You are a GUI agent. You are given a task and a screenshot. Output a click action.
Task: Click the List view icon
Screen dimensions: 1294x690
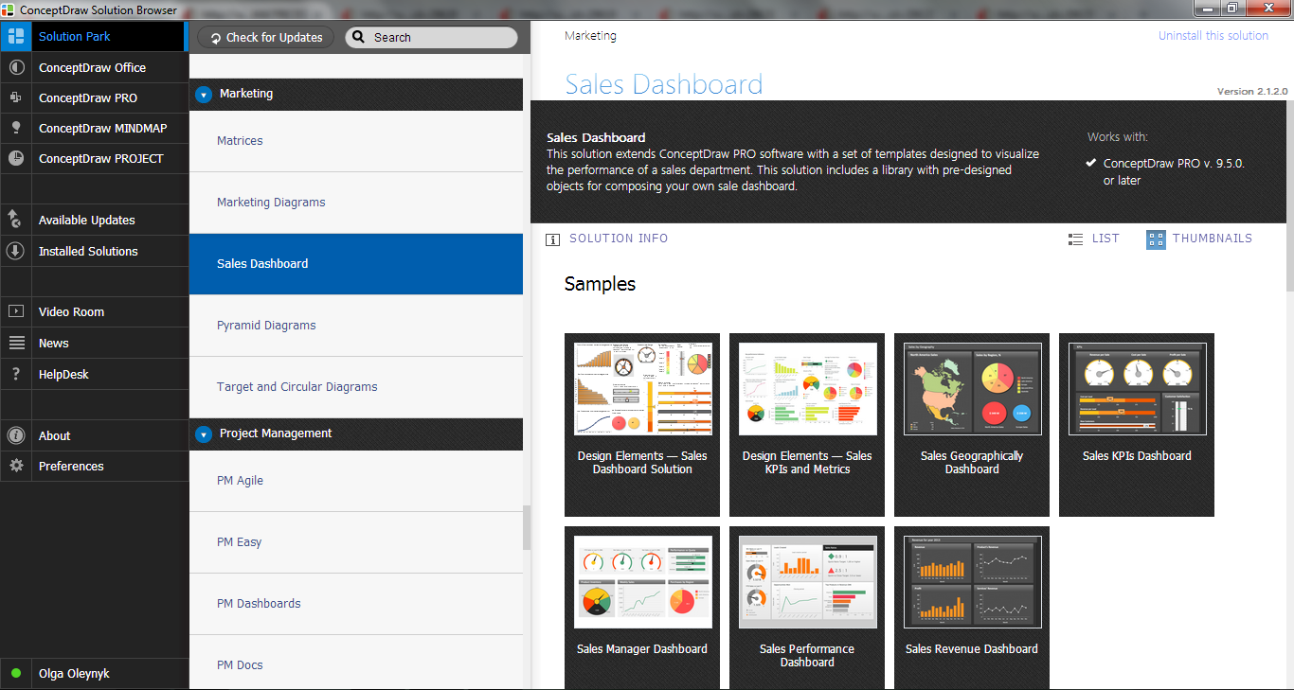[x=1075, y=239]
